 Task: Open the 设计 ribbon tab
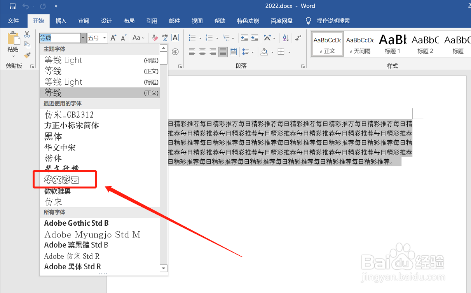tap(106, 21)
